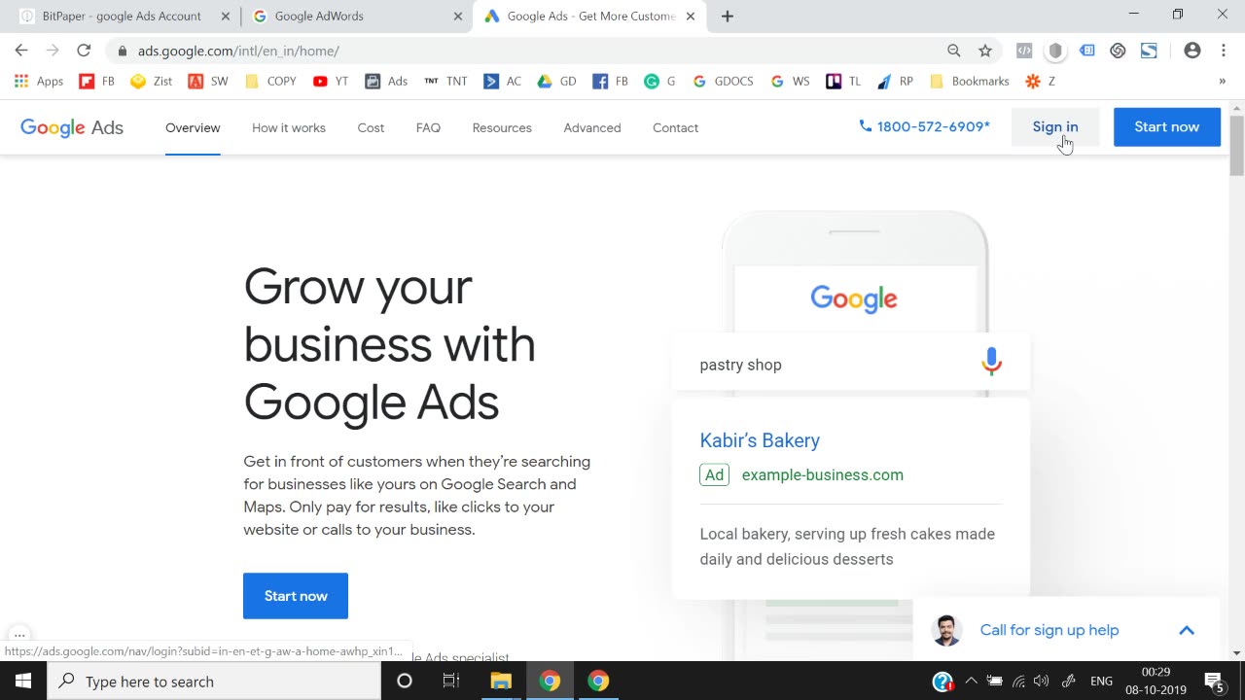Open the FB Flipboard bookmark next to Apps

pyautogui.click(x=97, y=82)
